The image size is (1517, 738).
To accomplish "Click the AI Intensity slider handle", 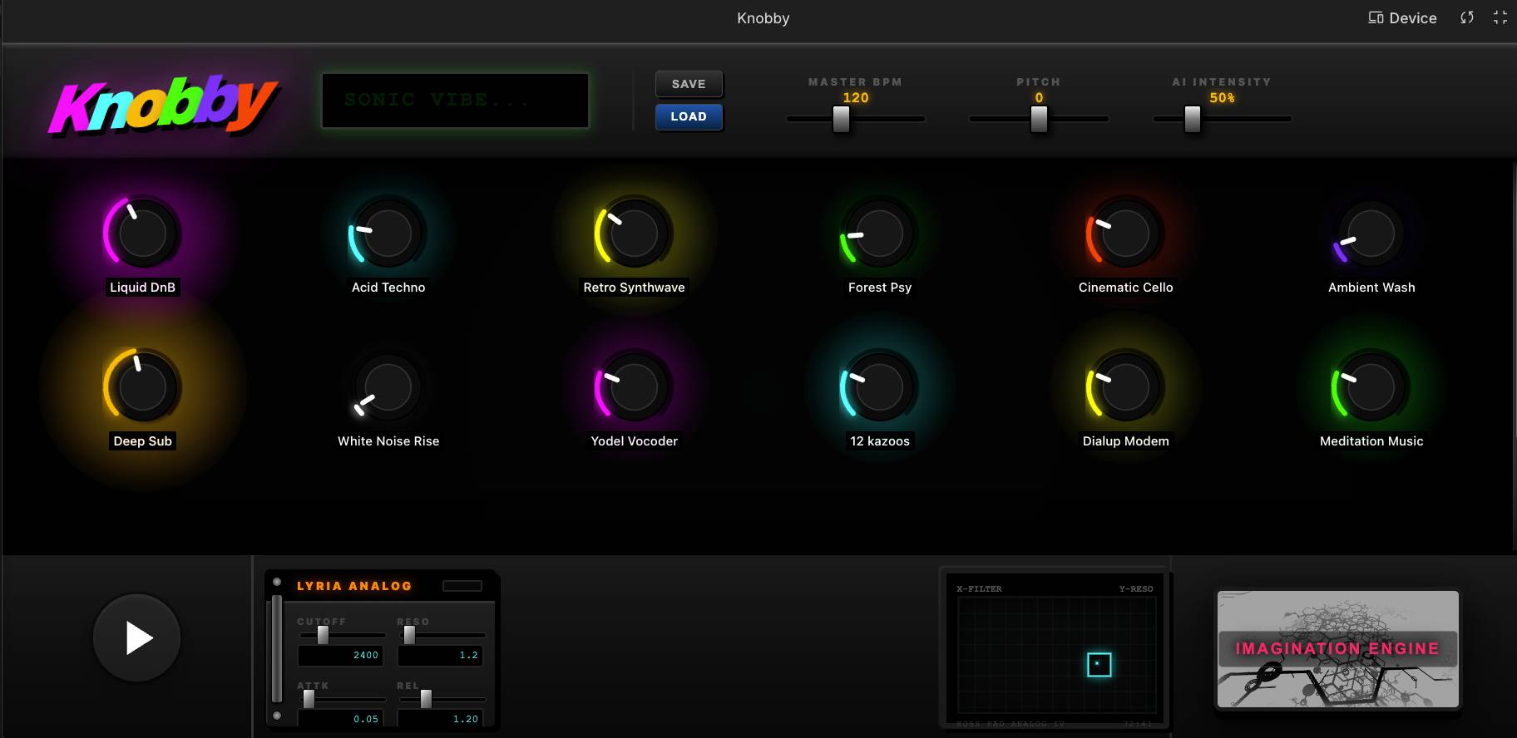I will coord(1193,119).
